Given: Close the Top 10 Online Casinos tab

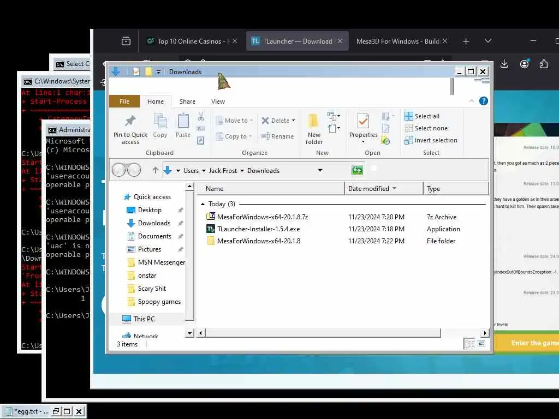Looking at the screenshot, I should (x=235, y=41).
